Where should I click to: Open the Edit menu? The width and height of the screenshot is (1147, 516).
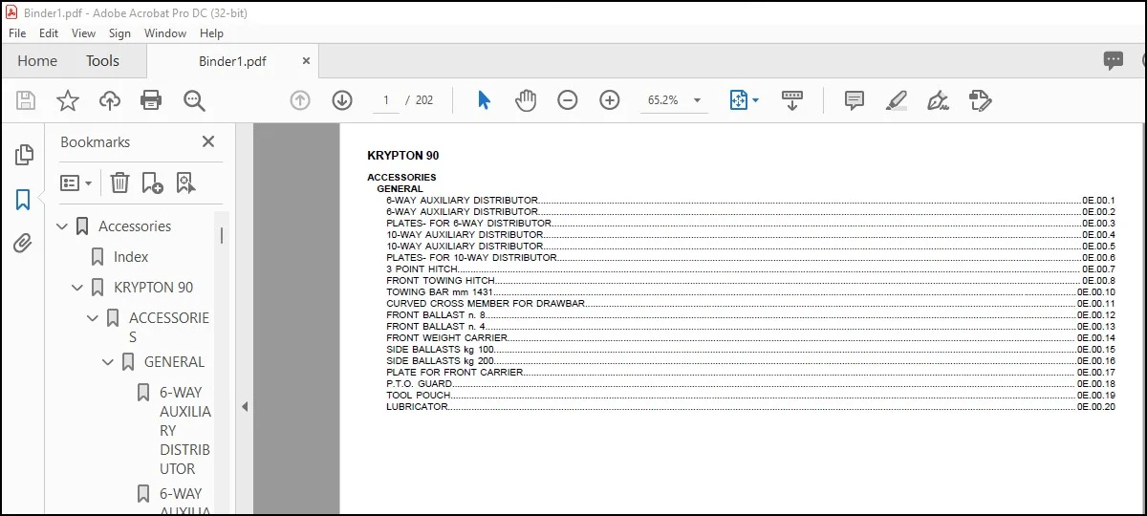pyautogui.click(x=49, y=32)
